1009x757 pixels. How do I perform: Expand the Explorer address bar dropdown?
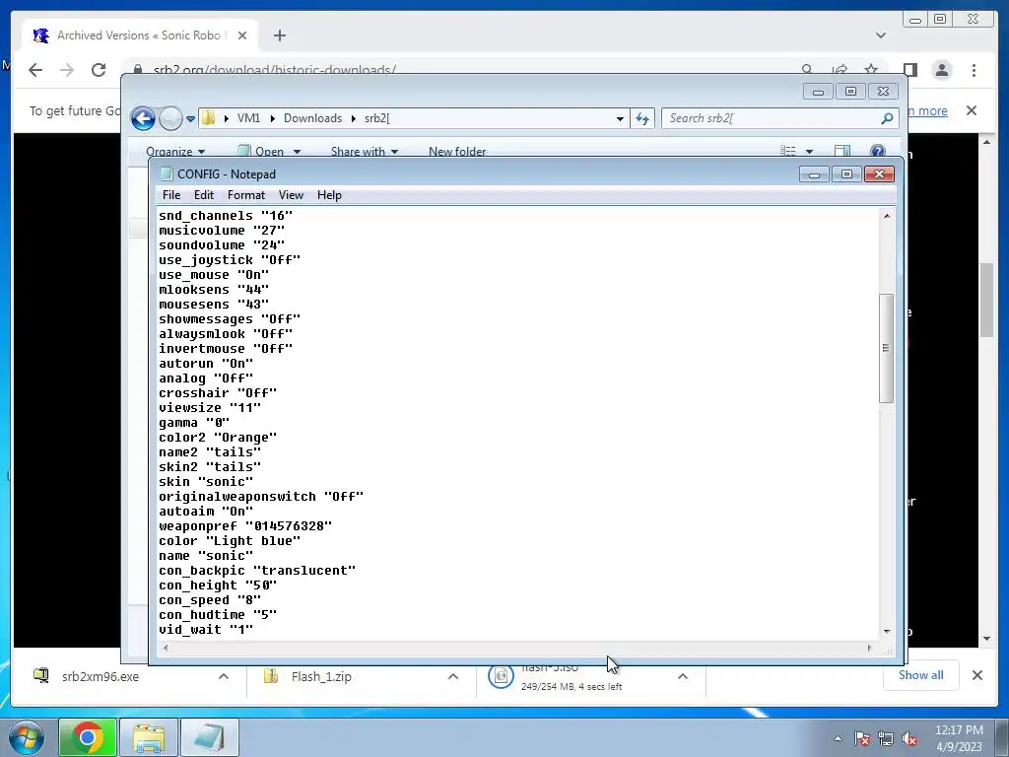[620, 118]
